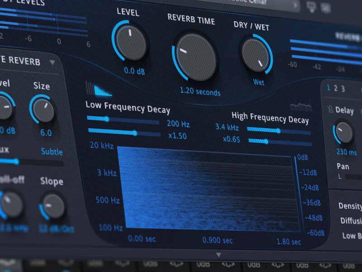Click the slider handle under the Subtle label
Image resolution: width=362 pixels, height=272 pixels.
[16, 161]
